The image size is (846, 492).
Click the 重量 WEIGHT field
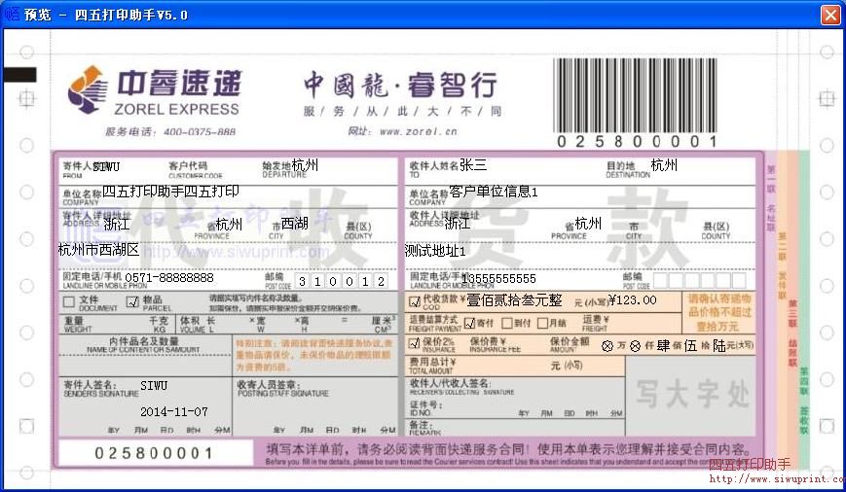pyautogui.click(x=115, y=324)
